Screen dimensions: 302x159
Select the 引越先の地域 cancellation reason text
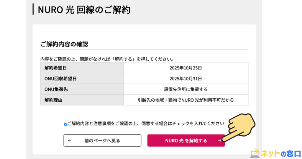[x=186, y=100]
